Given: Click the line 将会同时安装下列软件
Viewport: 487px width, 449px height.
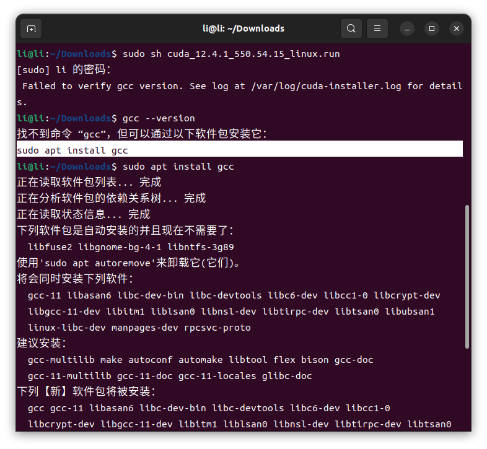Looking at the screenshot, I should click(75, 279).
